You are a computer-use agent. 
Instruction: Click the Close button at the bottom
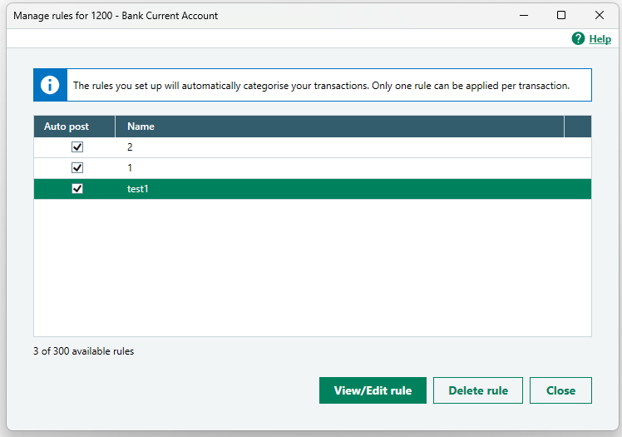click(x=560, y=390)
